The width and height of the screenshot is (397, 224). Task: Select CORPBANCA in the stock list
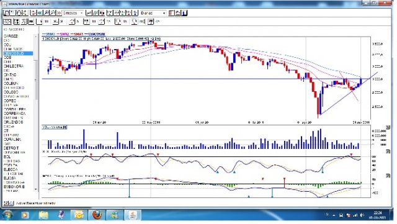click(x=15, y=114)
